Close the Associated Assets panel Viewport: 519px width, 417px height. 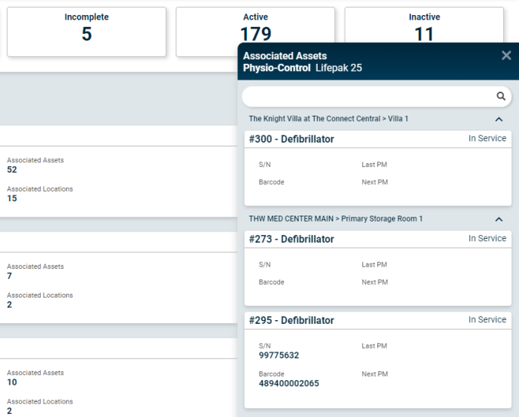(506, 56)
